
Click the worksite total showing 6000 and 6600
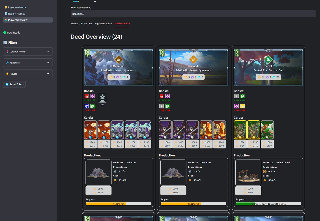[x=248, y=191]
